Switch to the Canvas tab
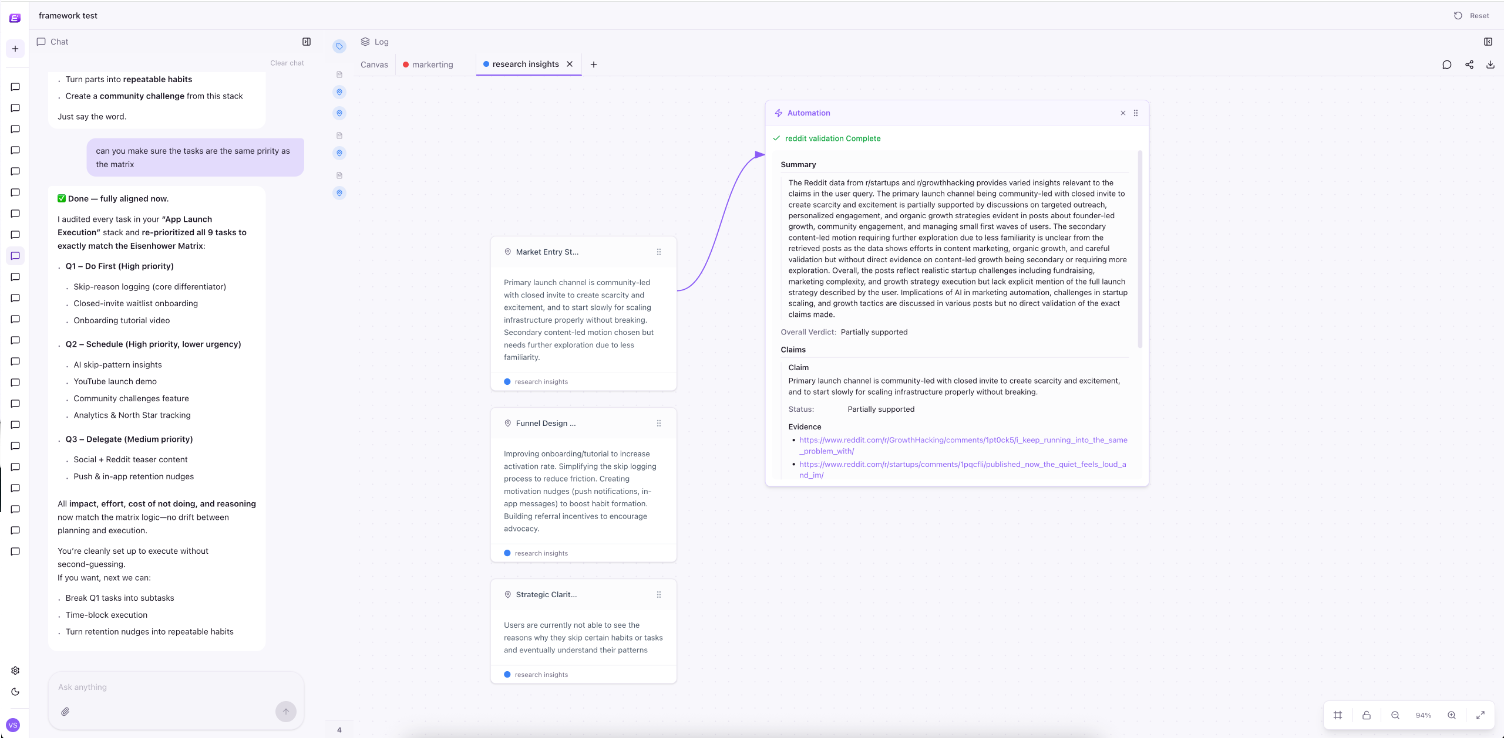Screen dimensions: 1504x738 [374, 65]
